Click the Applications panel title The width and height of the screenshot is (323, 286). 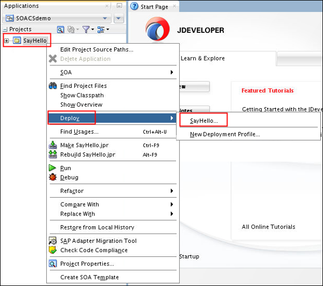pyautogui.click(x=22, y=6)
